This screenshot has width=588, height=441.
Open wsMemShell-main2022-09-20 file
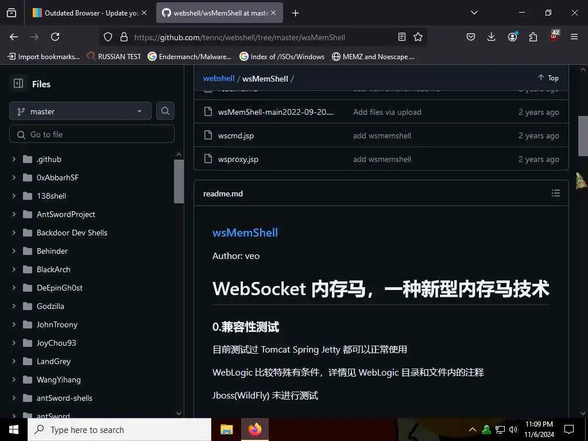276,112
